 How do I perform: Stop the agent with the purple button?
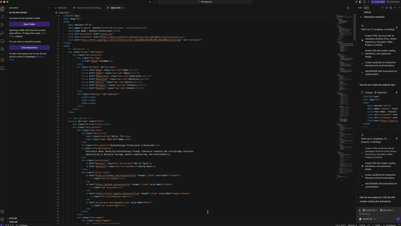coord(398,219)
